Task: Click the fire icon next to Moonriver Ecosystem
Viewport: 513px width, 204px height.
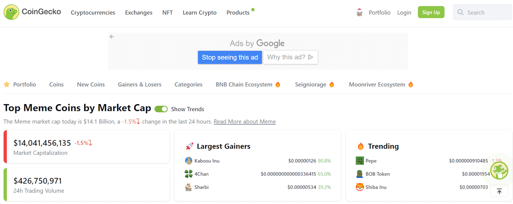Action: click(x=411, y=85)
